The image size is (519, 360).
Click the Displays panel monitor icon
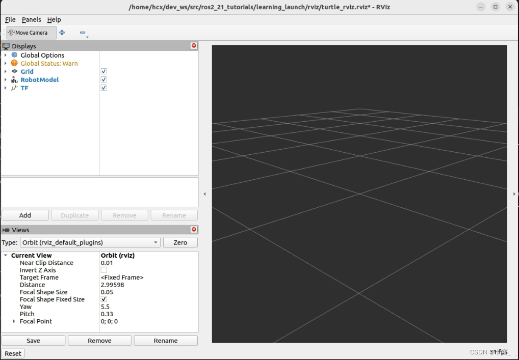[6, 46]
